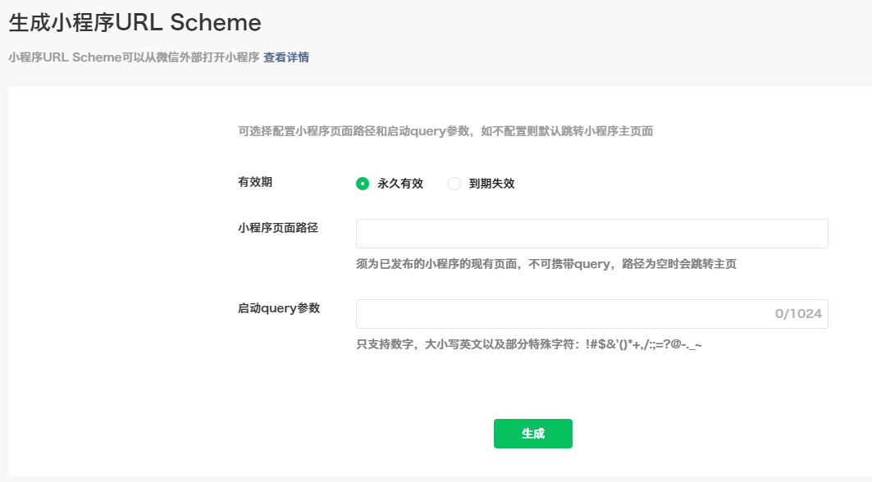Click the green selected radio indicator
This screenshot has height=482, width=872.
pos(362,184)
